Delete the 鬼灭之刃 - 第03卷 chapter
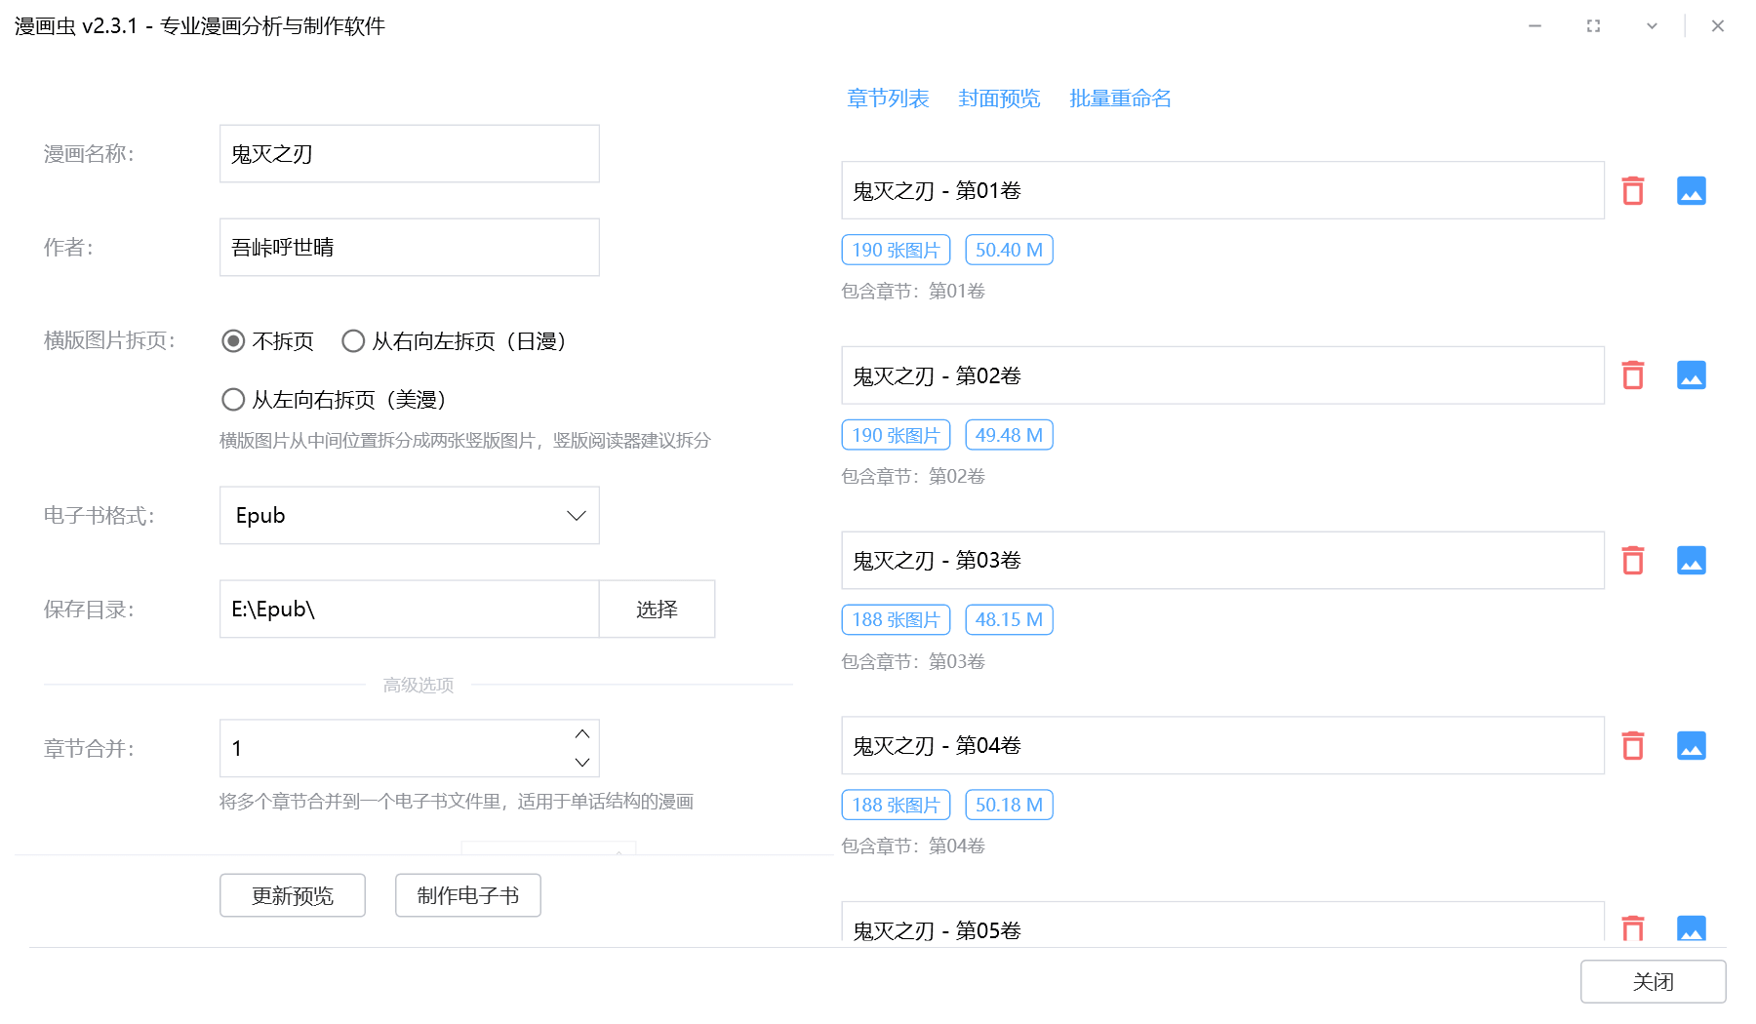 point(1632,561)
